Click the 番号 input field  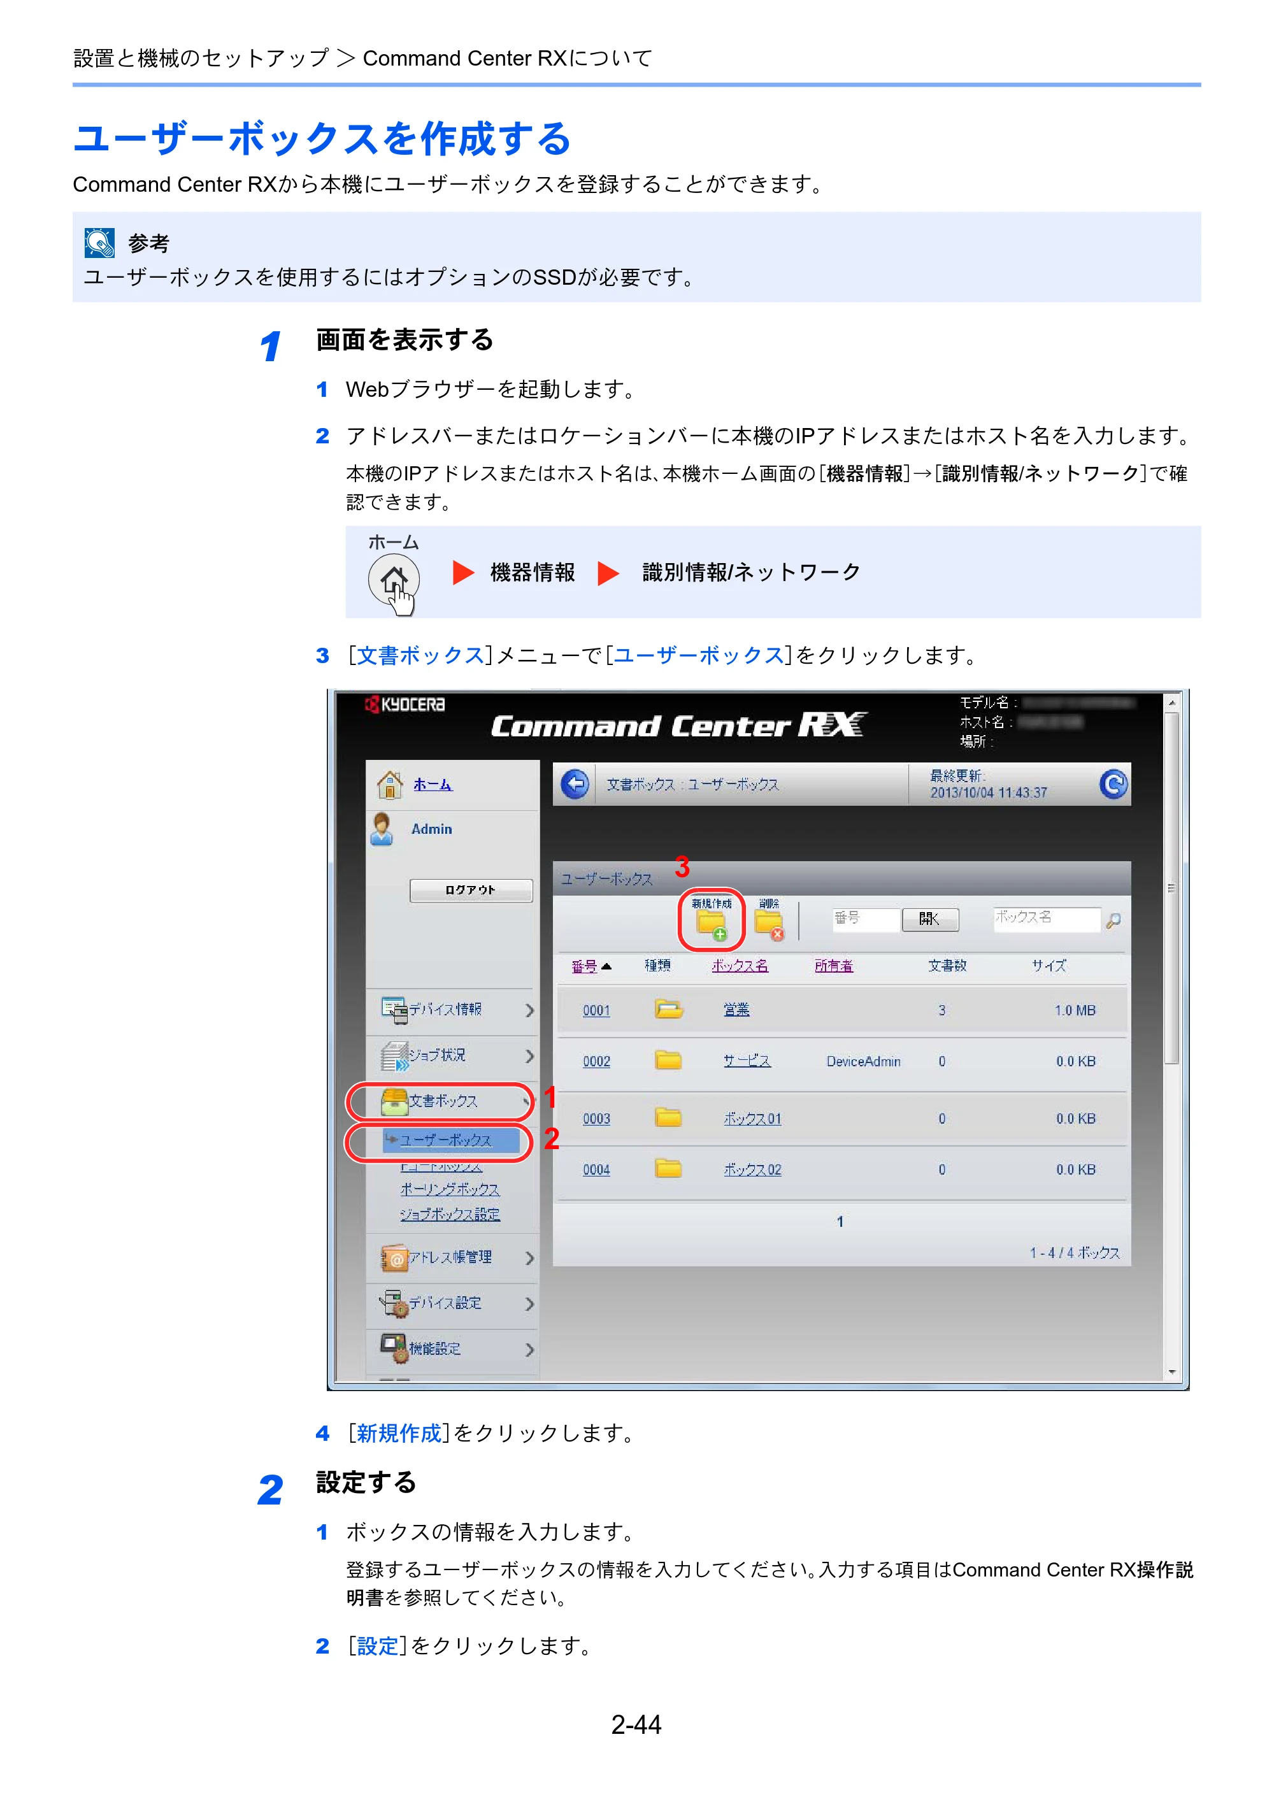coord(866,919)
